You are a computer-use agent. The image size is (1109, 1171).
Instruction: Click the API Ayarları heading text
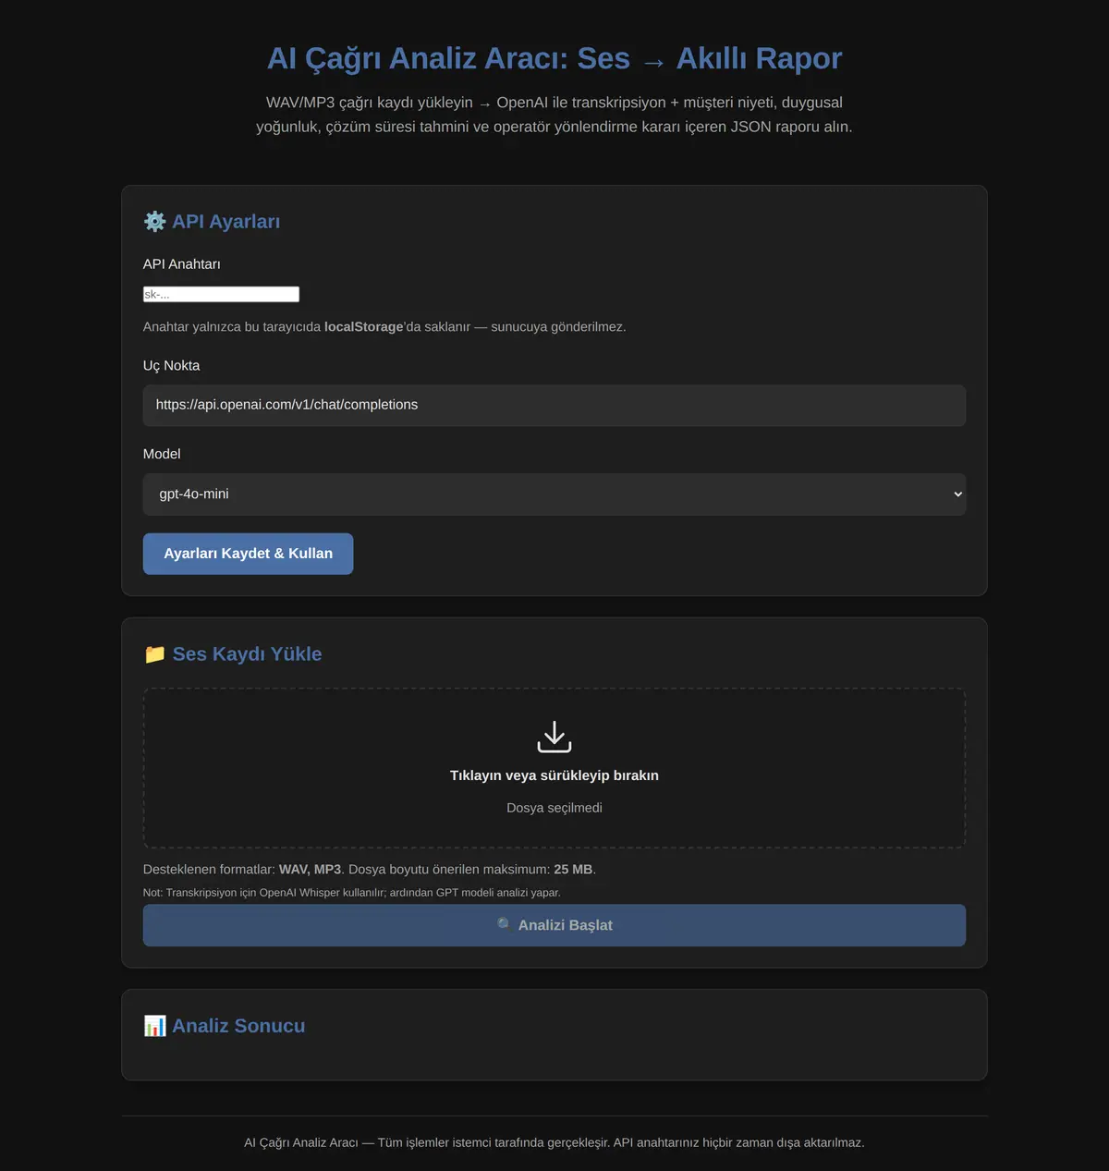(x=225, y=222)
